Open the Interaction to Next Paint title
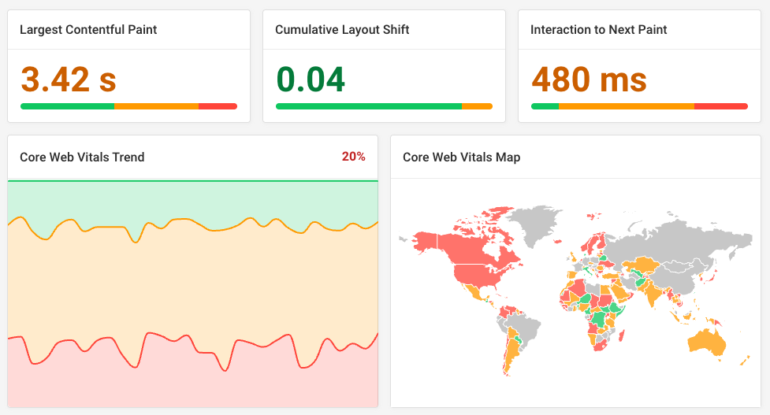Image resolution: width=770 pixels, height=415 pixels. pyautogui.click(x=599, y=30)
